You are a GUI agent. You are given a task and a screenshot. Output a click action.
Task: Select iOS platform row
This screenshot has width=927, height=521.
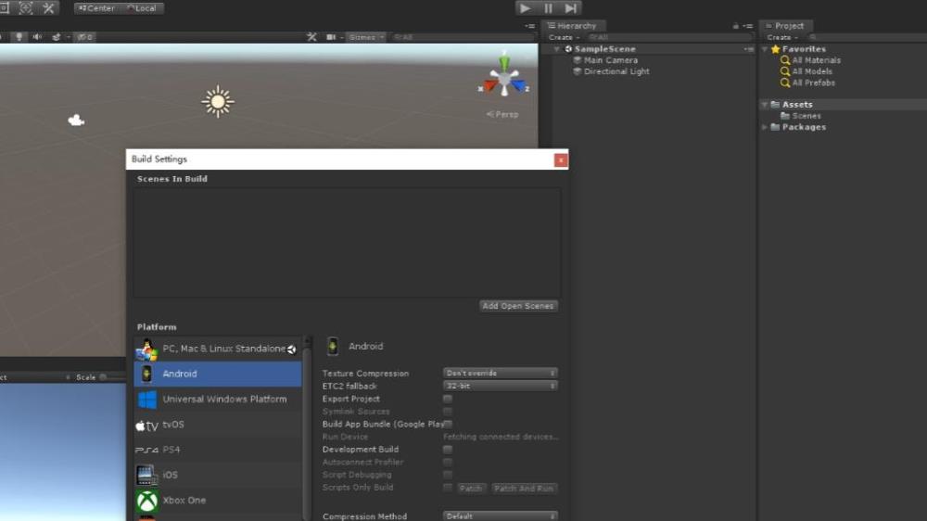218,475
